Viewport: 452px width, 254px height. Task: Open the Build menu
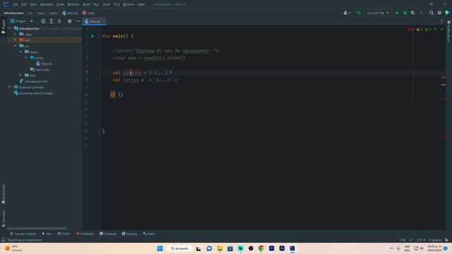pyautogui.click(x=86, y=4)
